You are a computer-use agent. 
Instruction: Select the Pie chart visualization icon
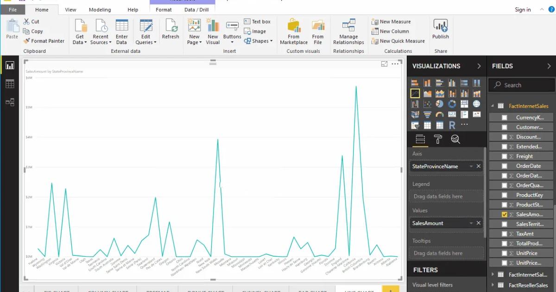(x=439, y=103)
